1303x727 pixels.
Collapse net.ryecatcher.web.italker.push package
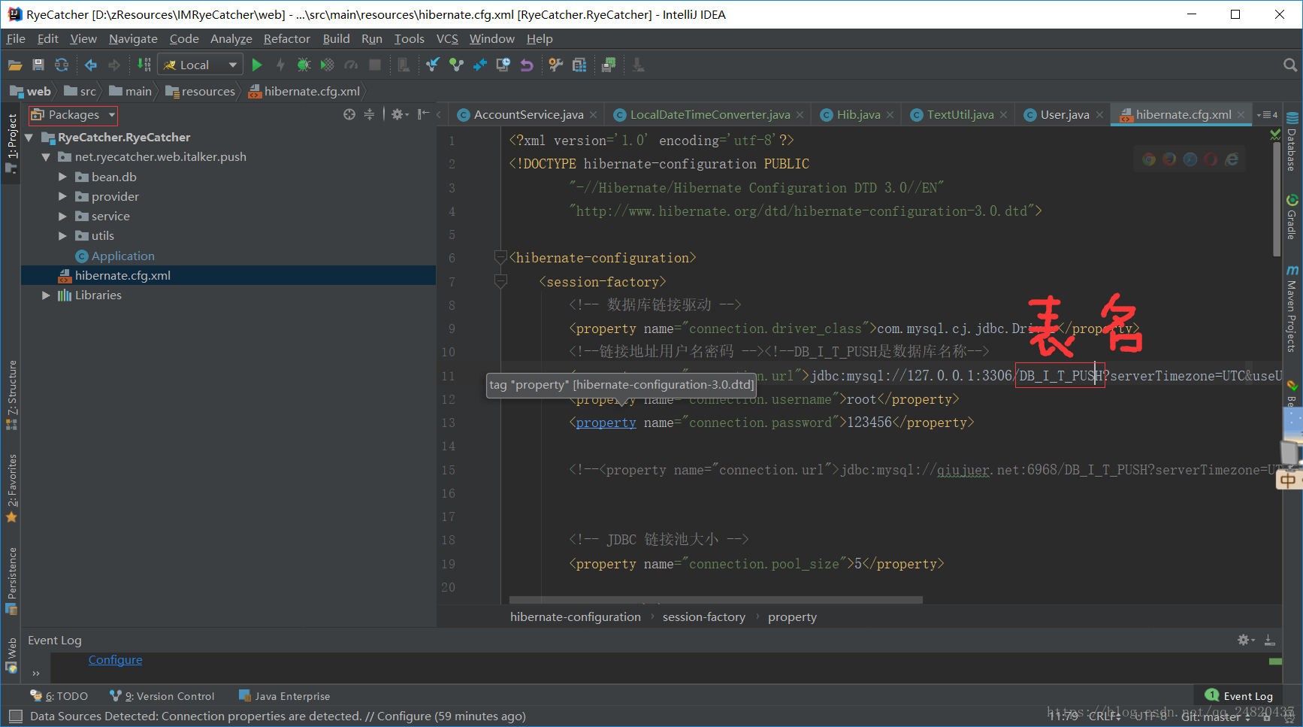tap(46, 157)
